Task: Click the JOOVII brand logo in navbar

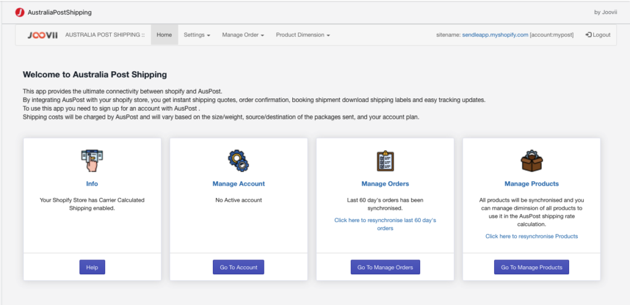Action: pyautogui.click(x=42, y=35)
